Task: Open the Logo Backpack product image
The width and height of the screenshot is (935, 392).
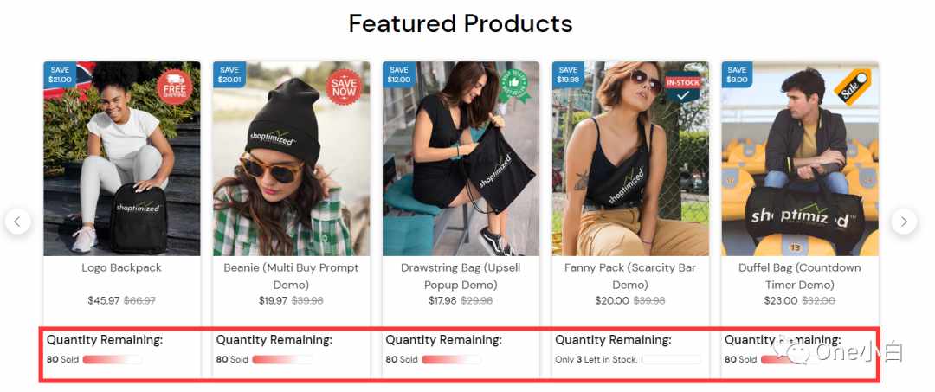Action: 122,158
